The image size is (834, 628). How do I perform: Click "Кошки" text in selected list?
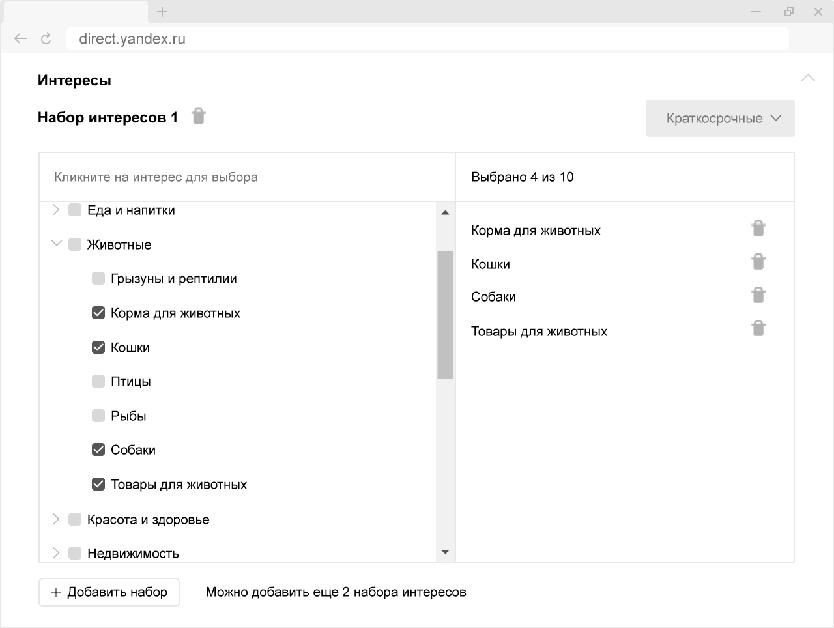click(491, 264)
